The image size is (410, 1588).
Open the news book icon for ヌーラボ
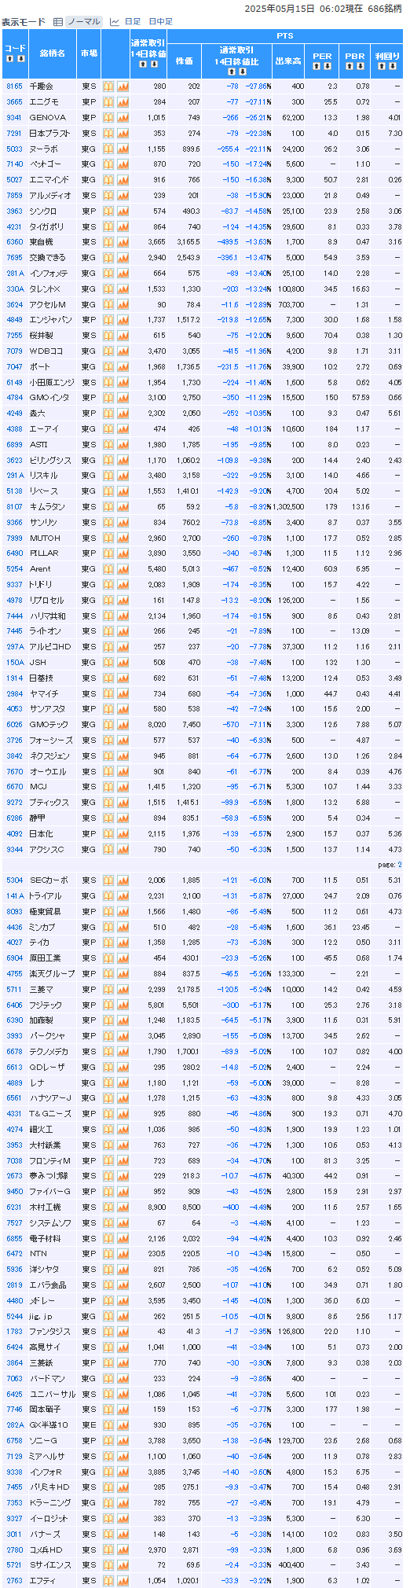[x=108, y=149]
